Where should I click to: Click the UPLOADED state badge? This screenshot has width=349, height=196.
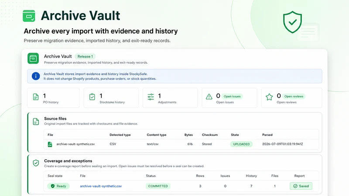(241, 144)
